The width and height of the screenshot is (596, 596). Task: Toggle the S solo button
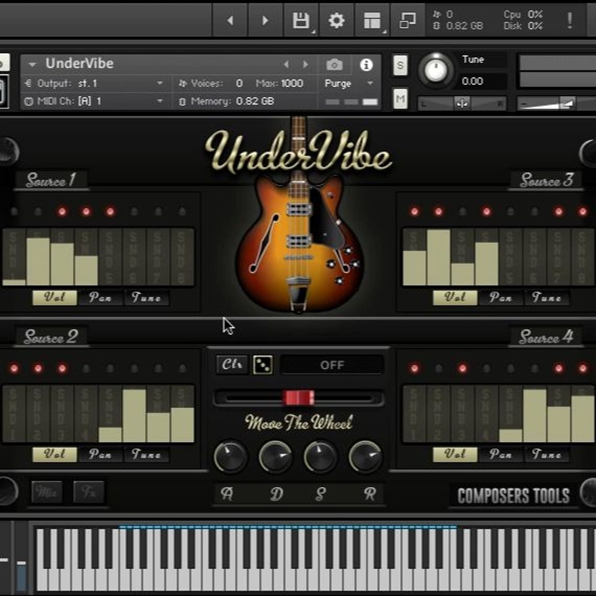coord(400,66)
